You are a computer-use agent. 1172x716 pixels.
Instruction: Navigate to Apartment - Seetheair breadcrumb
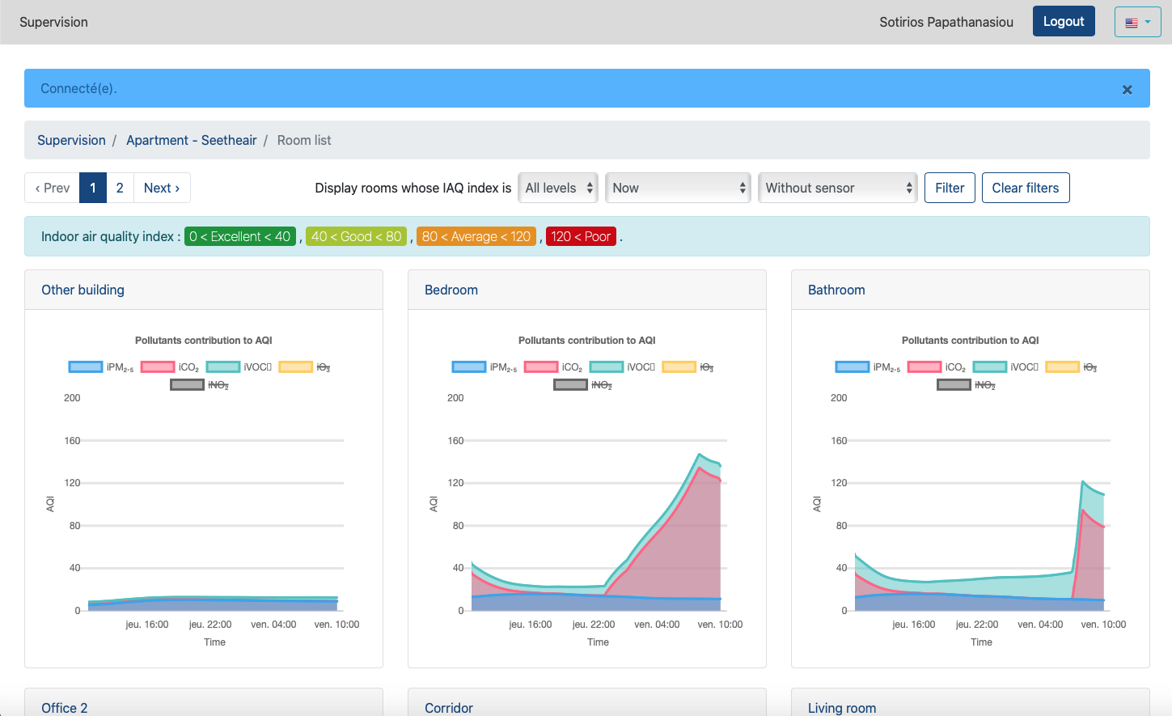click(191, 140)
